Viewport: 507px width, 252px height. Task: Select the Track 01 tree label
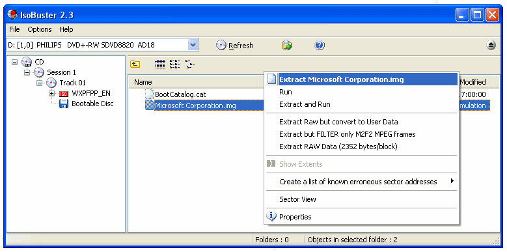pyautogui.click(x=73, y=83)
